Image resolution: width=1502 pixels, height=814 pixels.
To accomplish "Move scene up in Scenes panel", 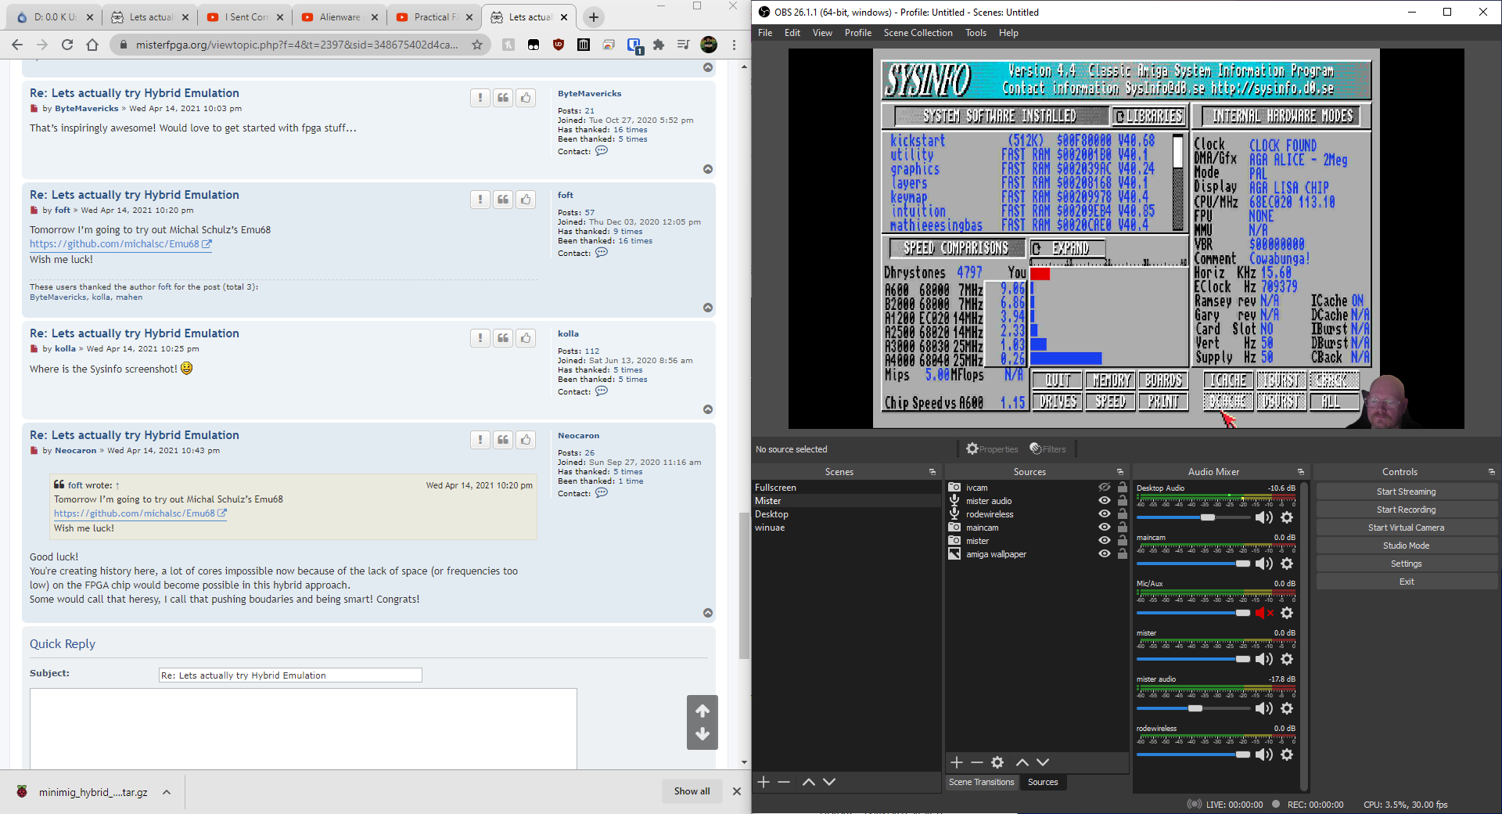I will pyautogui.click(x=808, y=782).
